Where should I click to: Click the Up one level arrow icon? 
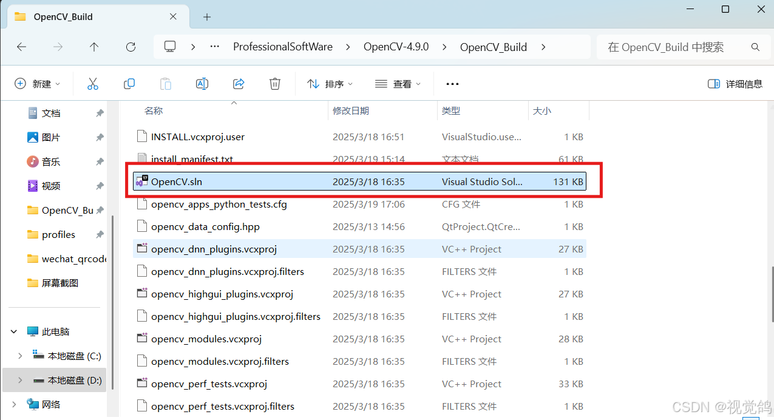[x=94, y=47]
